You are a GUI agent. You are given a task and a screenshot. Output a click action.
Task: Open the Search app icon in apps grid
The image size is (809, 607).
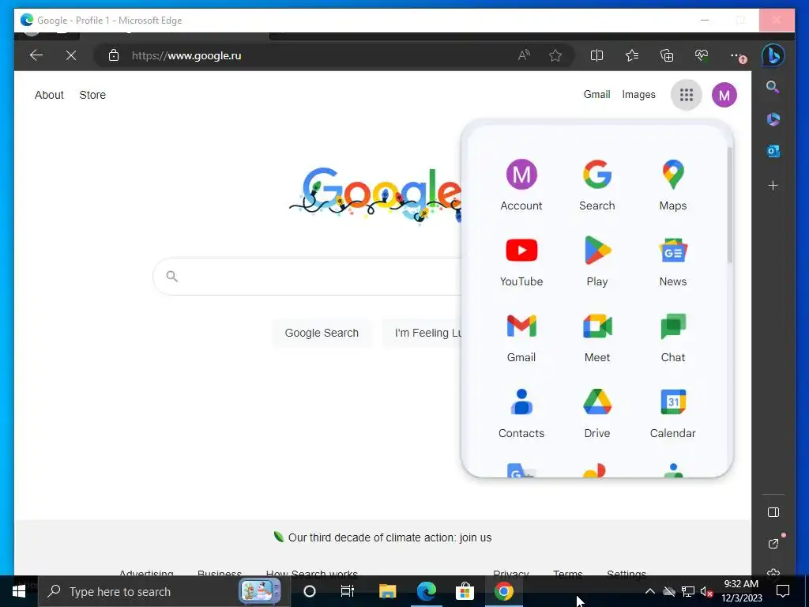coord(597,185)
